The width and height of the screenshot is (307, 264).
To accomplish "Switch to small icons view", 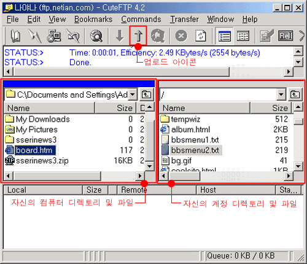I will coord(243,36).
